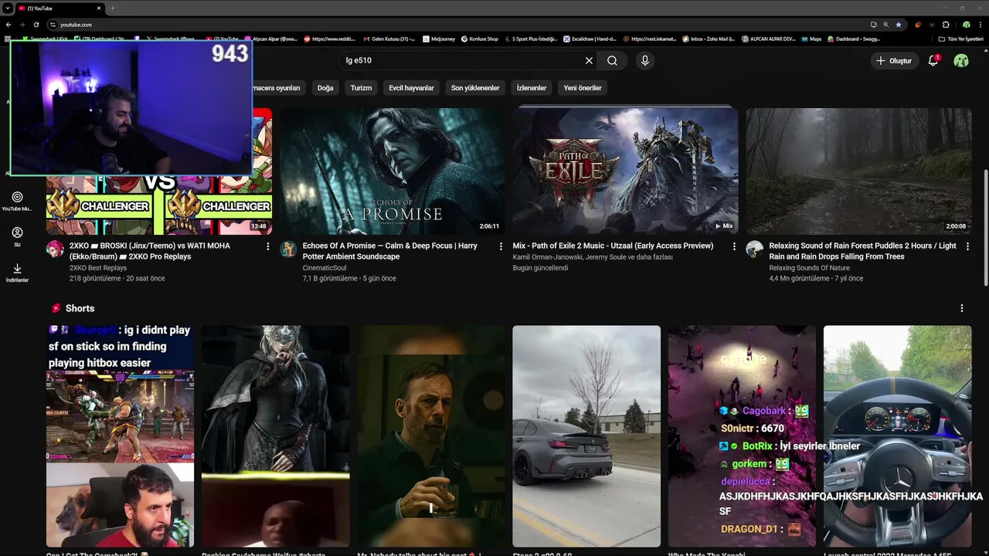Open the Siz profile sidebar icon
Screen dimensions: 989x556
click(17, 236)
